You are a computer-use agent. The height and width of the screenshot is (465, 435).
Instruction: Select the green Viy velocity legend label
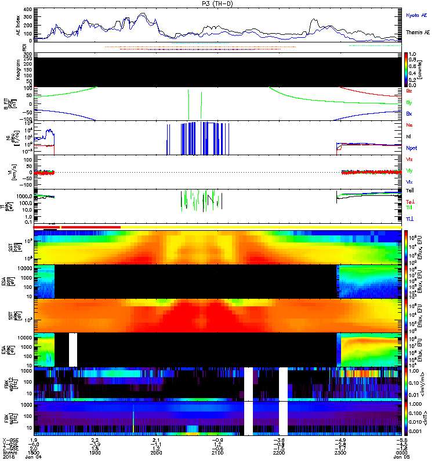pyautogui.click(x=409, y=171)
